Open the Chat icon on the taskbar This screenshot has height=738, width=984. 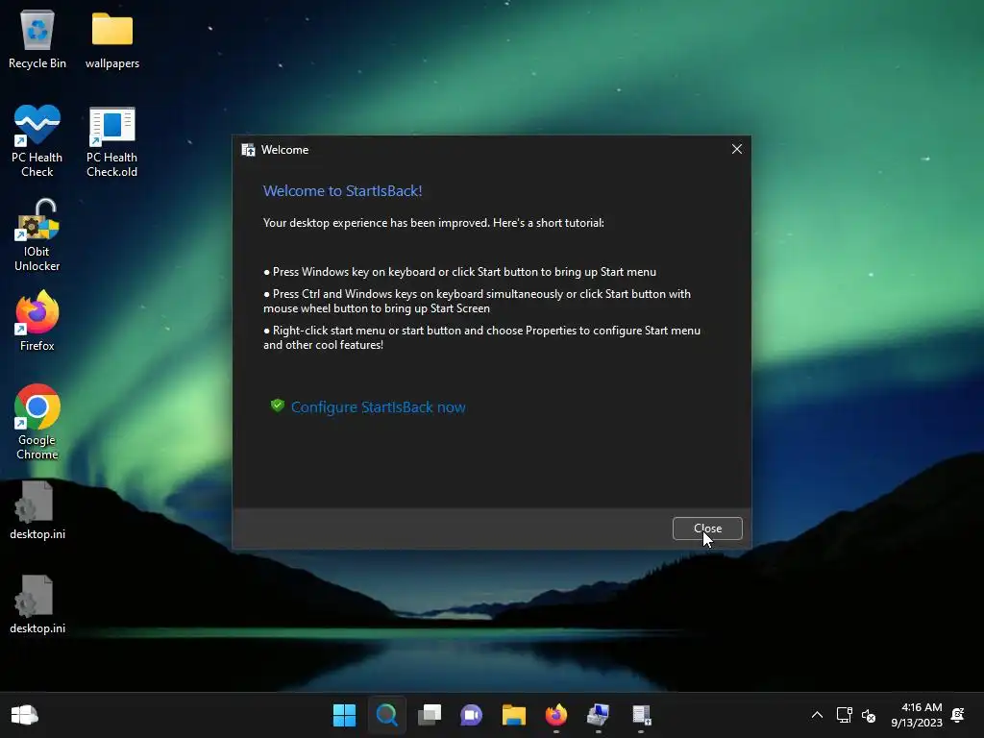click(x=471, y=715)
